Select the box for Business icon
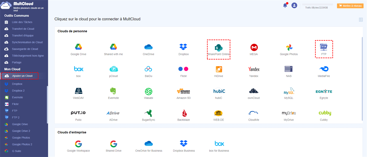The width and height of the screenshot is (367, 157). click(x=219, y=143)
